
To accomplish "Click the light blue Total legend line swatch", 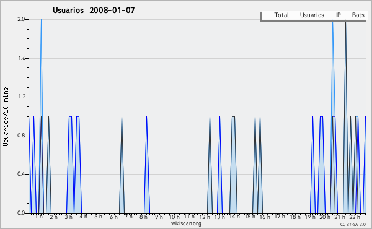I will 267,15.
